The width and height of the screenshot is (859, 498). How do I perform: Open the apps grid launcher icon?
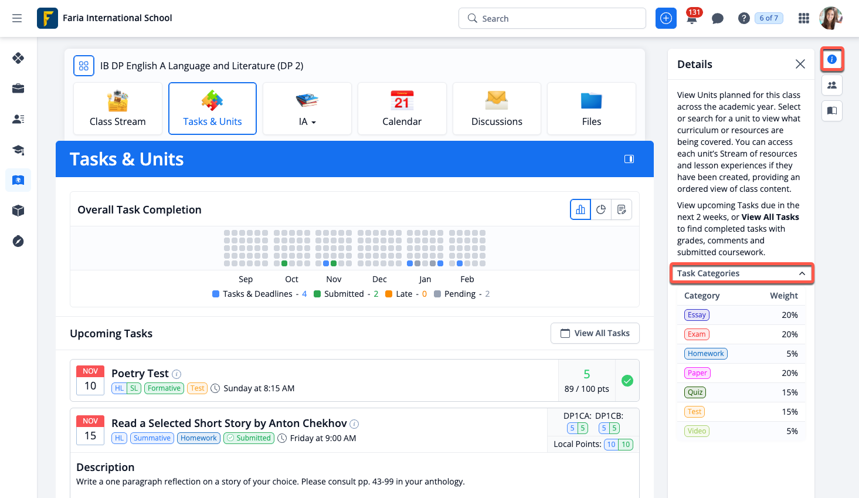pyautogui.click(x=804, y=18)
